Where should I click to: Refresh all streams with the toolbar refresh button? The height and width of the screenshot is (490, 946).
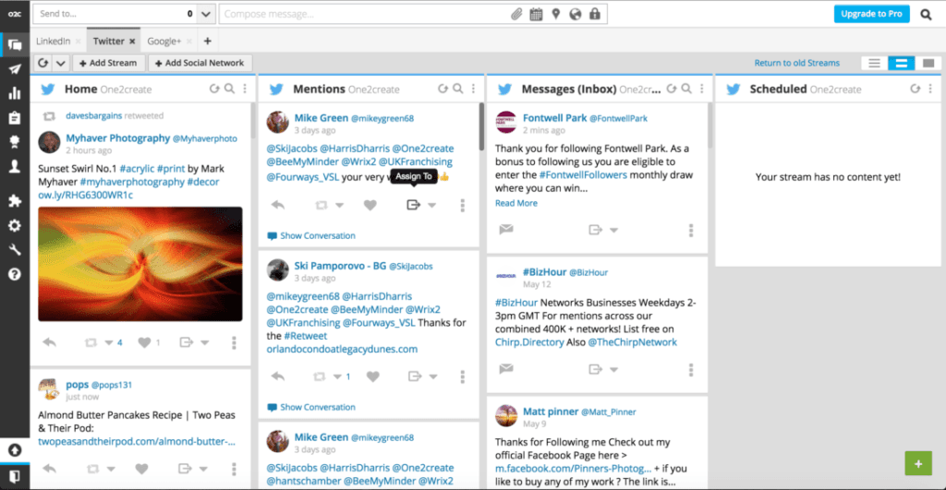coord(42,63)
